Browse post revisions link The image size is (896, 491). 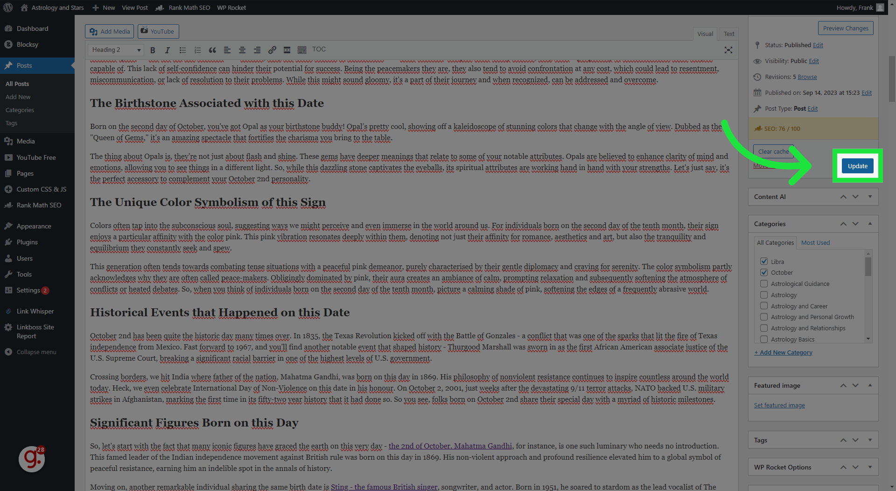(x=807, y=77)
